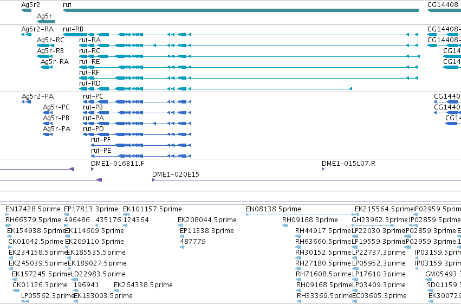Open the rut-PD protein label
Screen dimensions: 461x304
tap(93, 129)
